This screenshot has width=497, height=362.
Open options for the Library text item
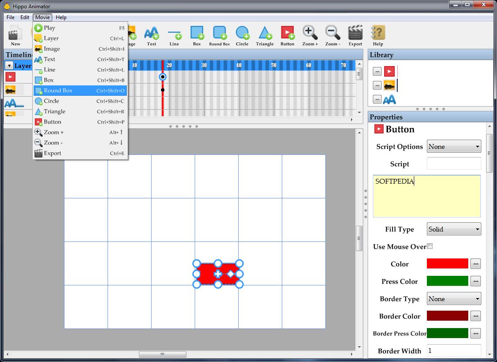pyautogui.click(x=377, y=100)
